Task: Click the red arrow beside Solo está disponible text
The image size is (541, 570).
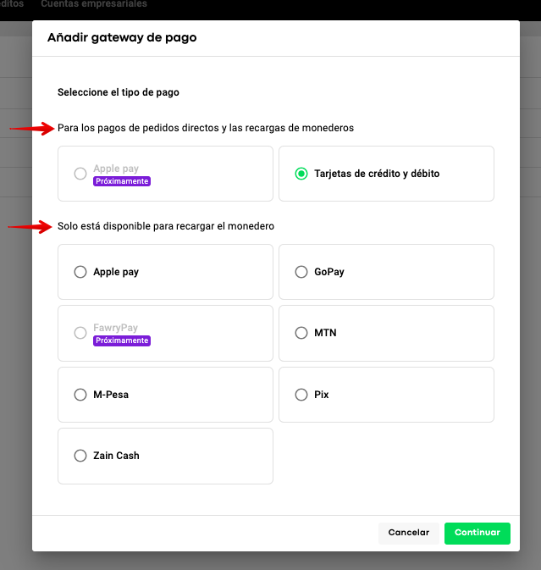Action: pos(30,227)
